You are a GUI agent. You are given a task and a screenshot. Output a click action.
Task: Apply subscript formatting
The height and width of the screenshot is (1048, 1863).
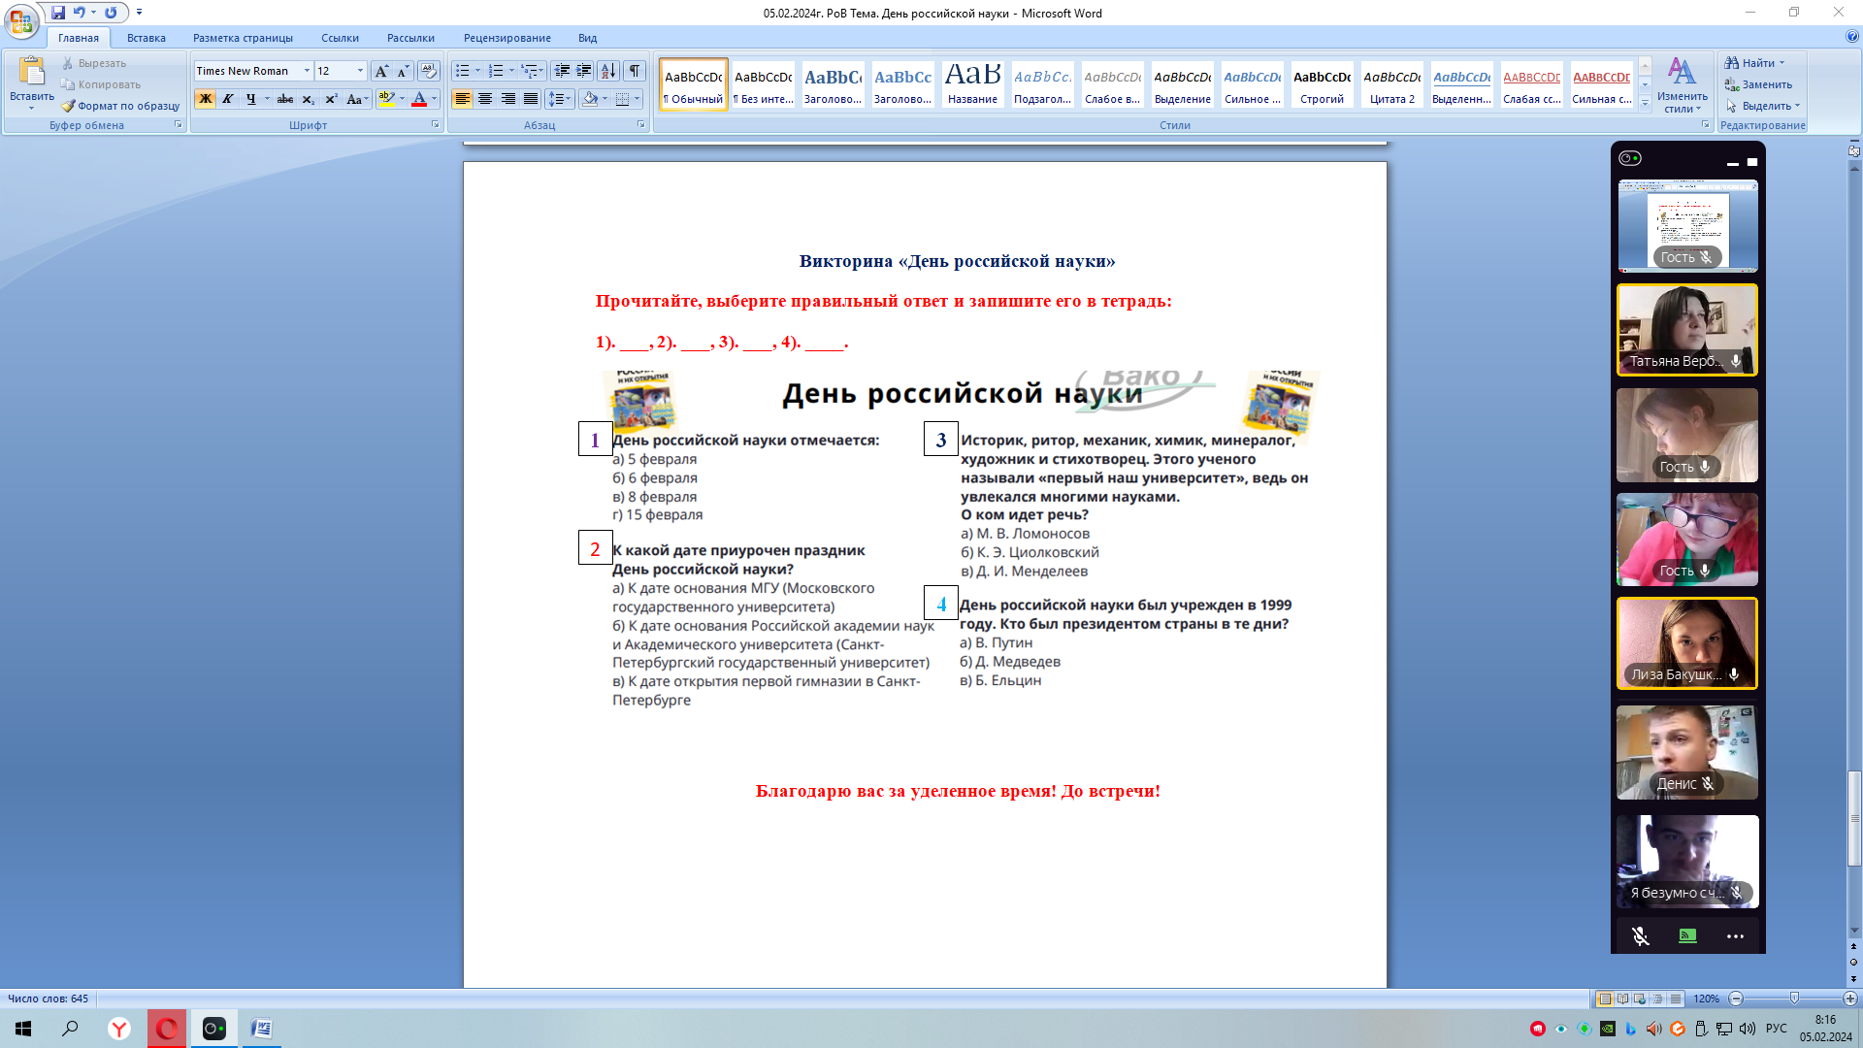click(309, 99)
